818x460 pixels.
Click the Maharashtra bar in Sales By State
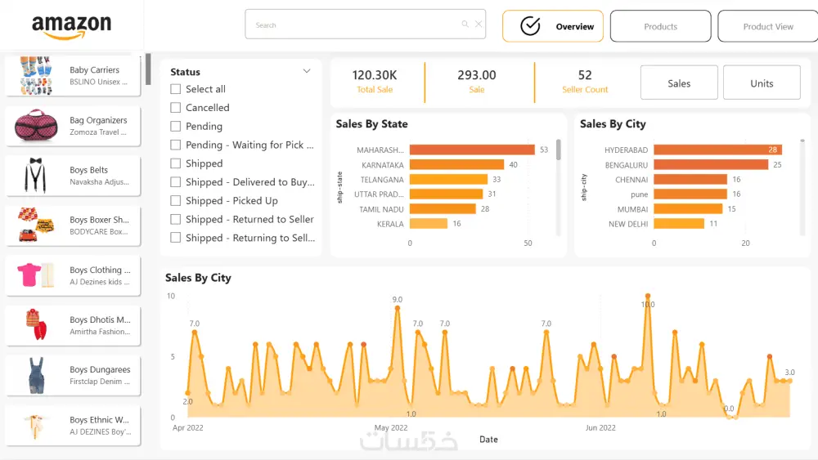(x=472, y=150)
